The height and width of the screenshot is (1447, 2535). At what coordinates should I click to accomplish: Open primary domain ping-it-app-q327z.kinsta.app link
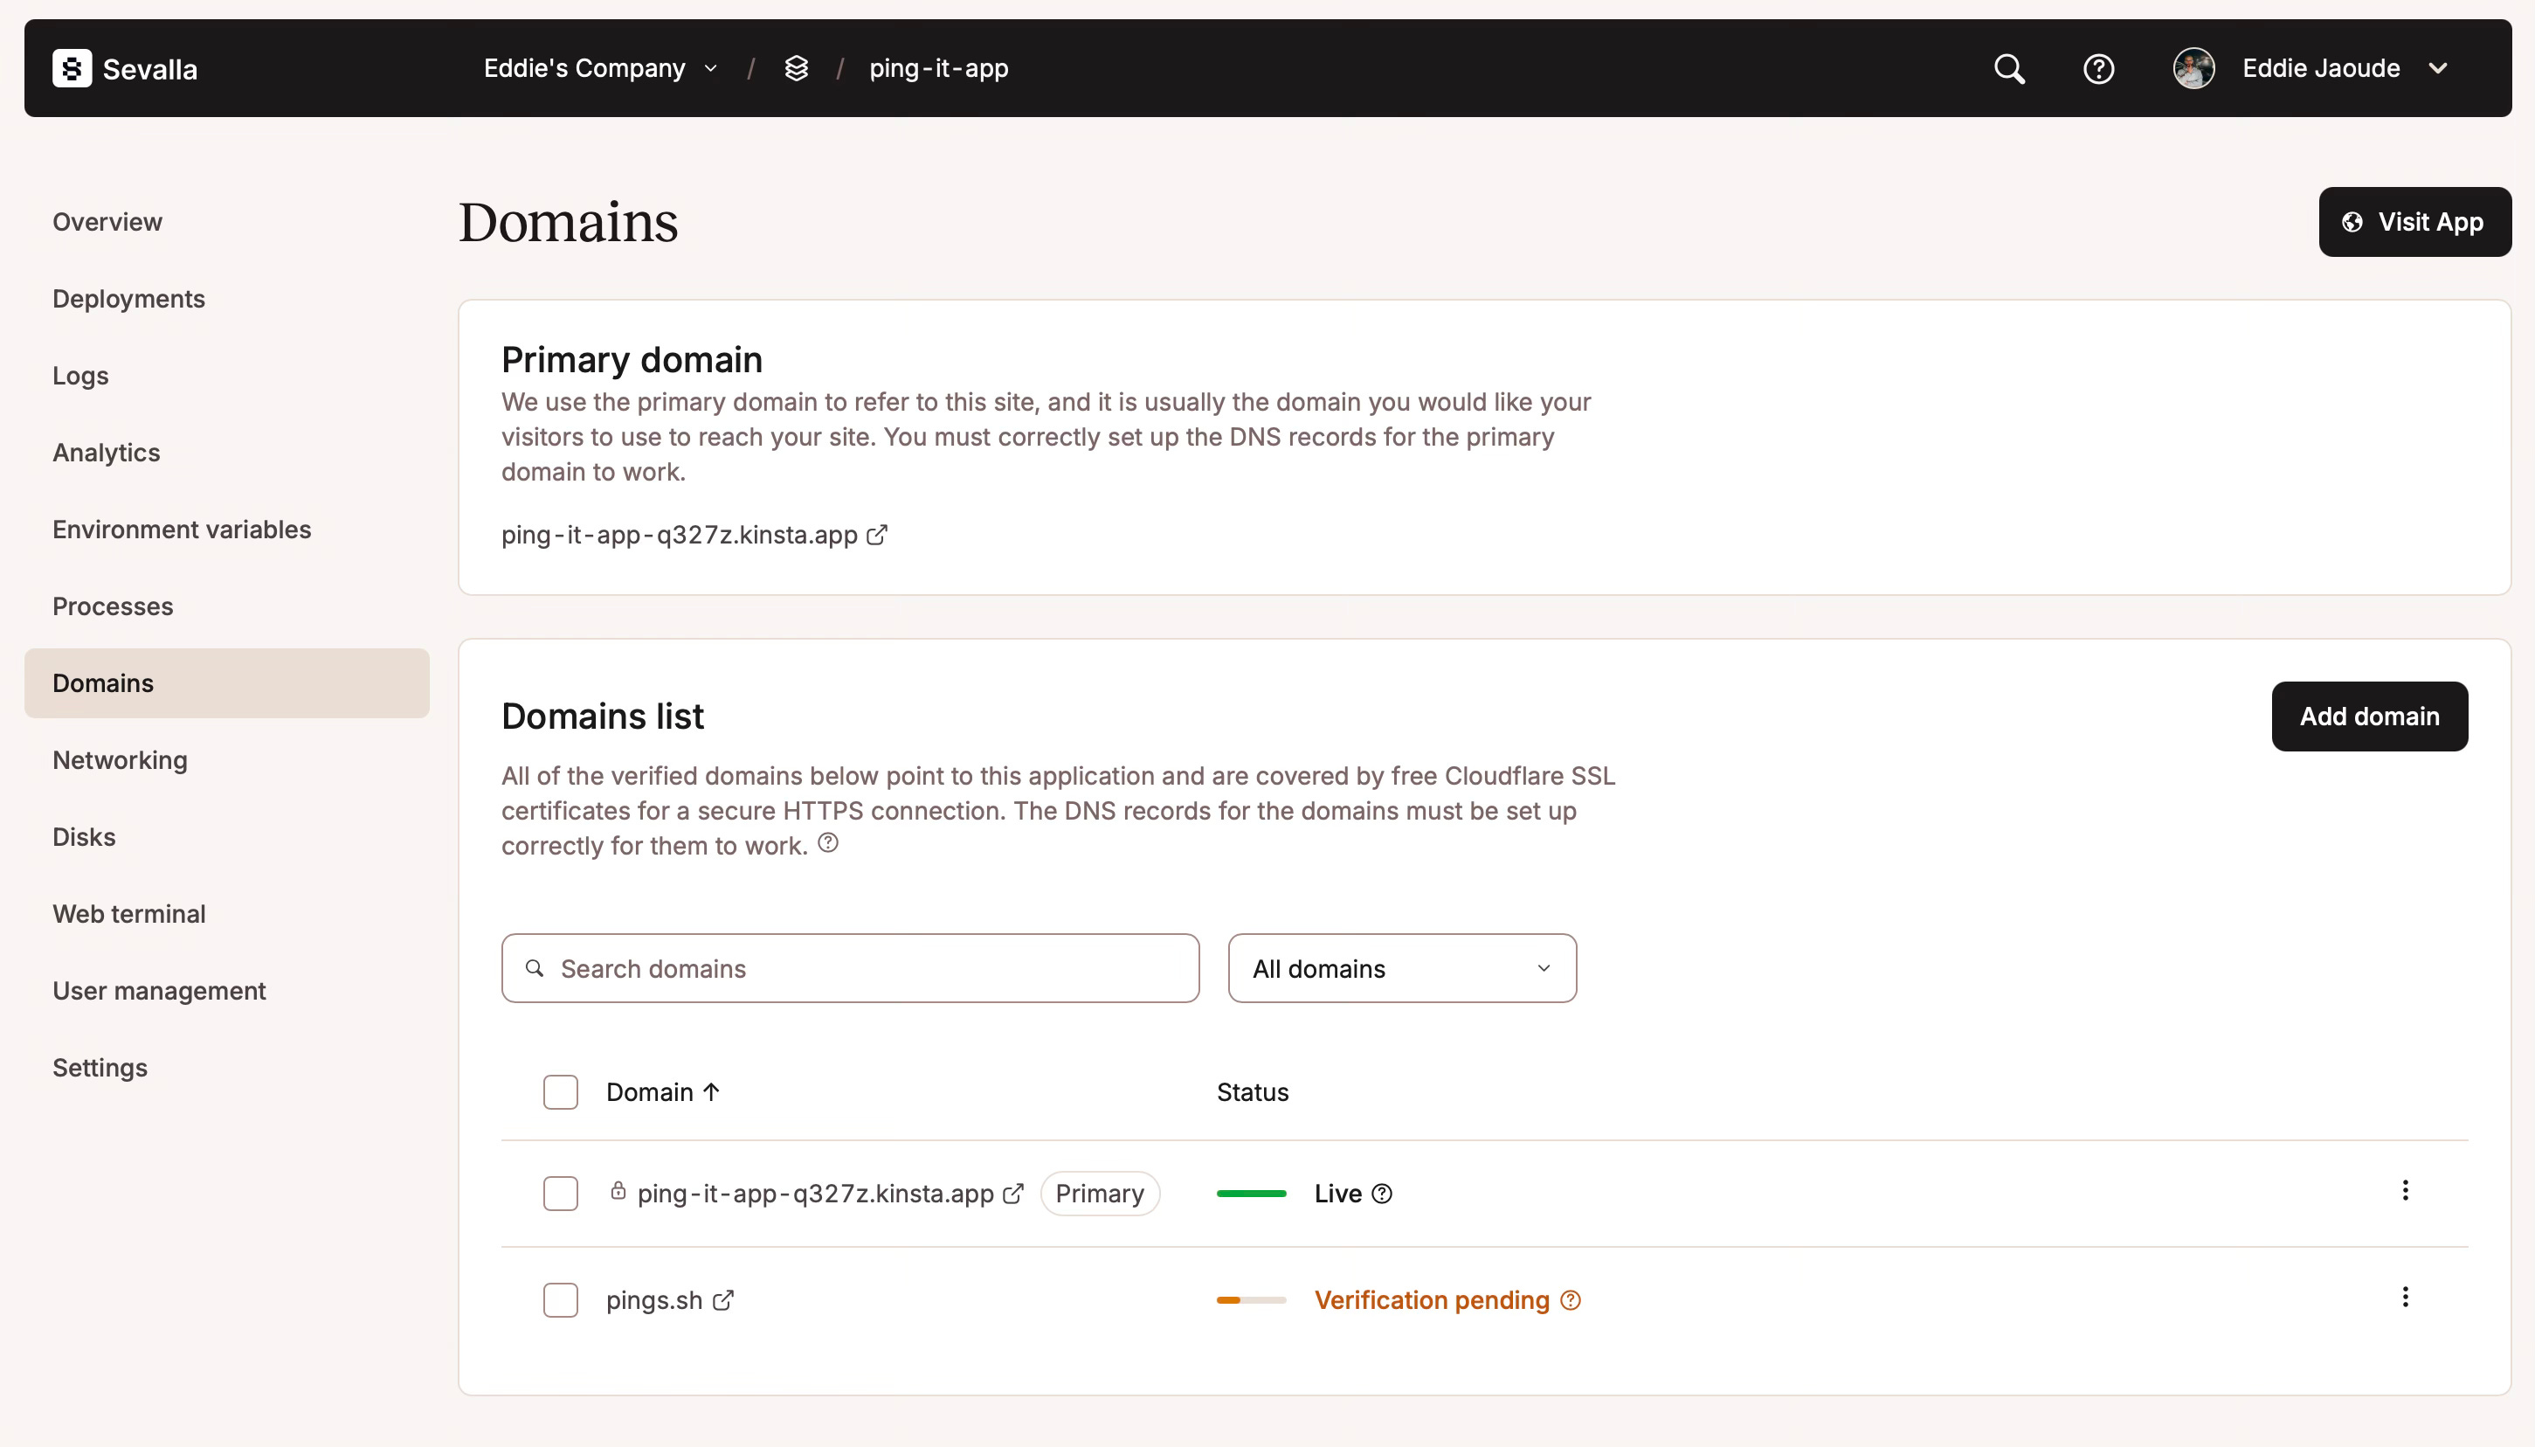tap(680, 535)
